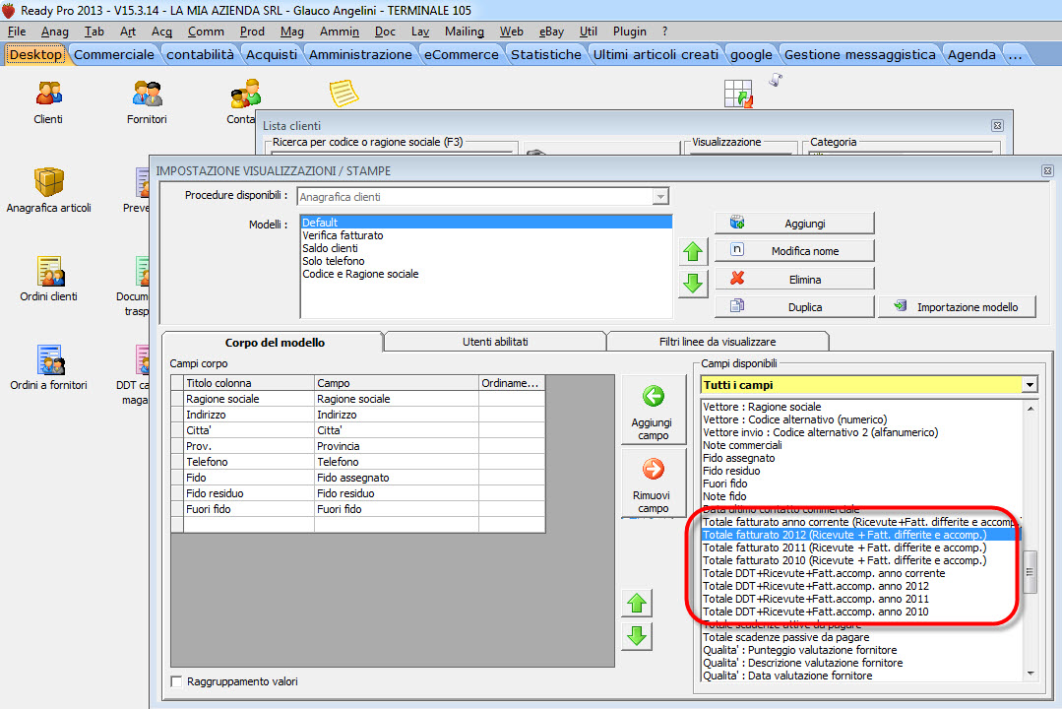Move model down with green arrow beside Modelli list
Image resolution: width=1062 pixels, height=709 pixels.
point(693,284)
